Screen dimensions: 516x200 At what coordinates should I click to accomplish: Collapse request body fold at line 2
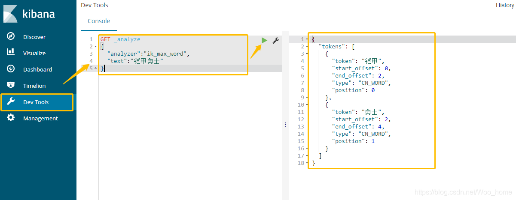95,47
